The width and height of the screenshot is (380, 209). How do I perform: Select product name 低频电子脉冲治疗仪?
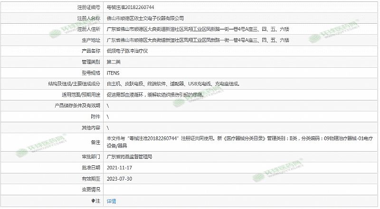127,51
